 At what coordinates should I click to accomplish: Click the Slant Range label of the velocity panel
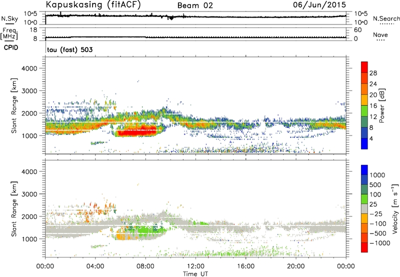14,209
